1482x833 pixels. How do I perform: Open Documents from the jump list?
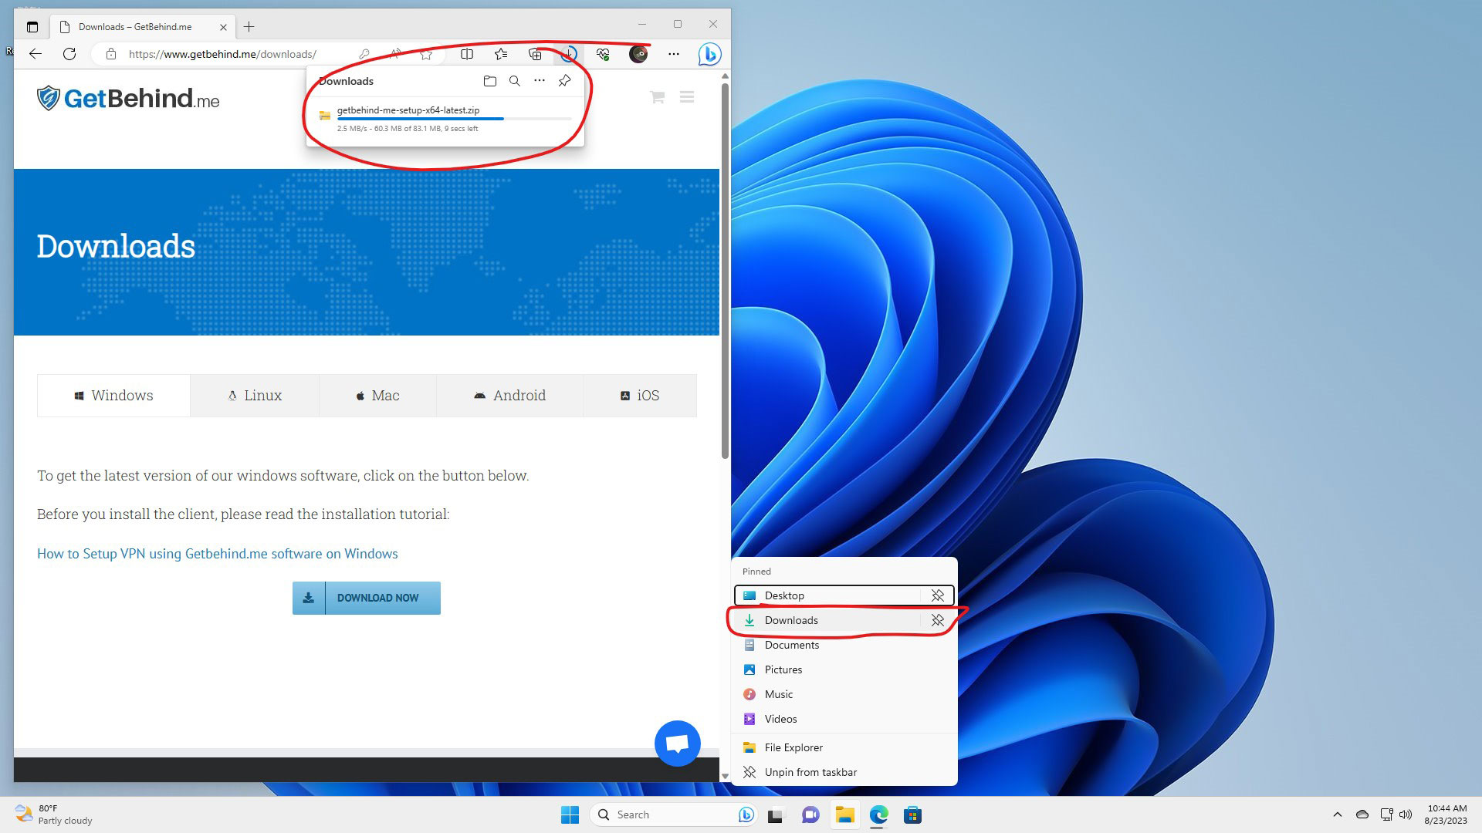click(844, 645)
